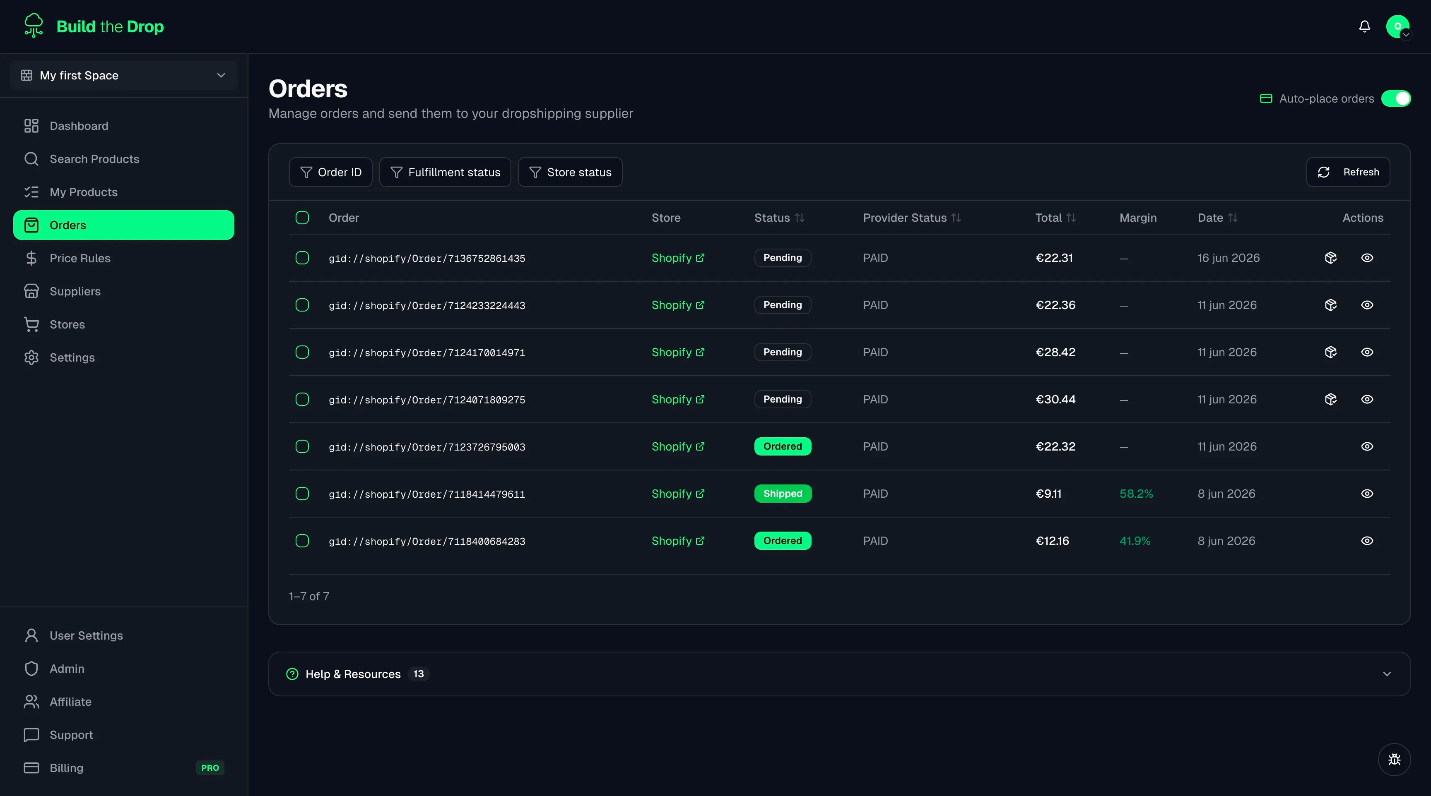
Task: Tick the checkbox for order 7118414479611
Action: 302,494
